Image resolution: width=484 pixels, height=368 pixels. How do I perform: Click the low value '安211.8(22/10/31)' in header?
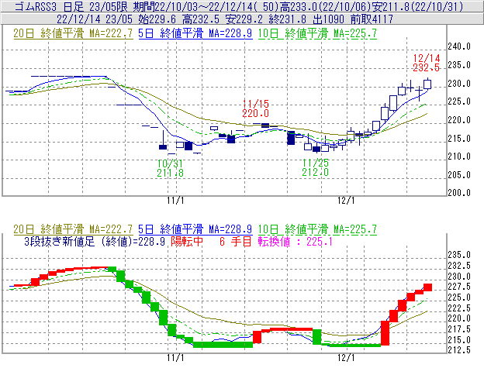coord(417,7)
